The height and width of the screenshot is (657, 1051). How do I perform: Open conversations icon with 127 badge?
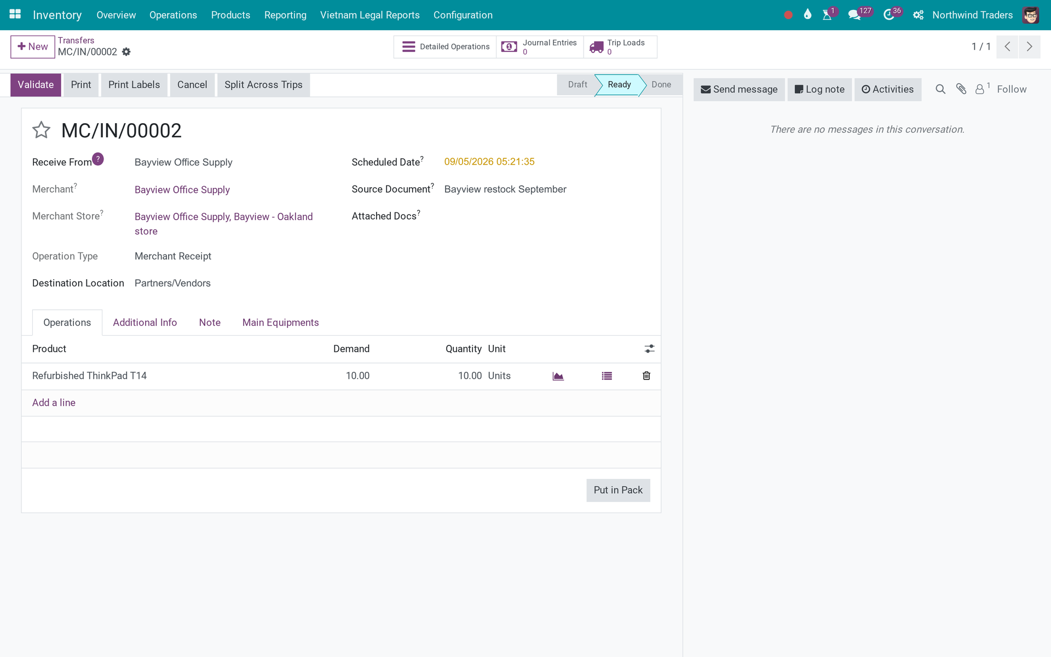[854, 15]
